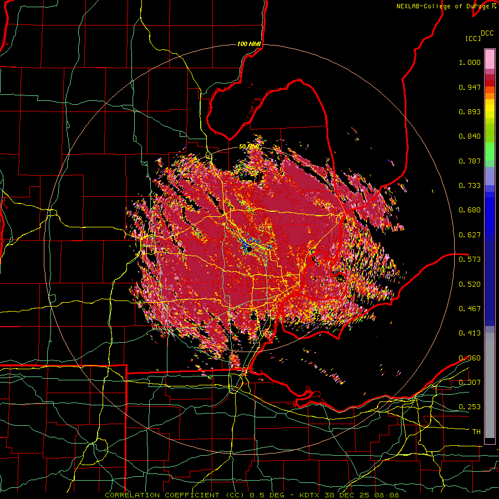Select the 0.520 legend value
This screenshot has height=499, width=499.
470,284
